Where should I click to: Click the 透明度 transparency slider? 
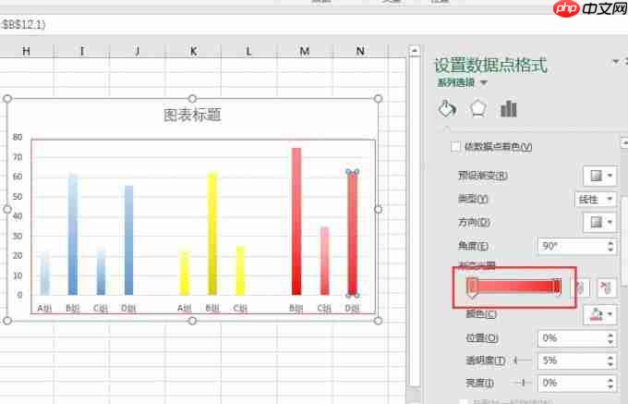click(523, 361)
